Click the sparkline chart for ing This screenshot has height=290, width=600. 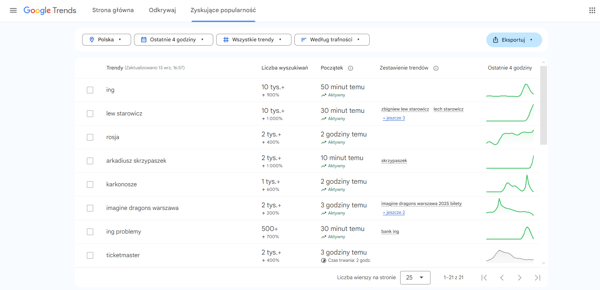click(510, 90)
